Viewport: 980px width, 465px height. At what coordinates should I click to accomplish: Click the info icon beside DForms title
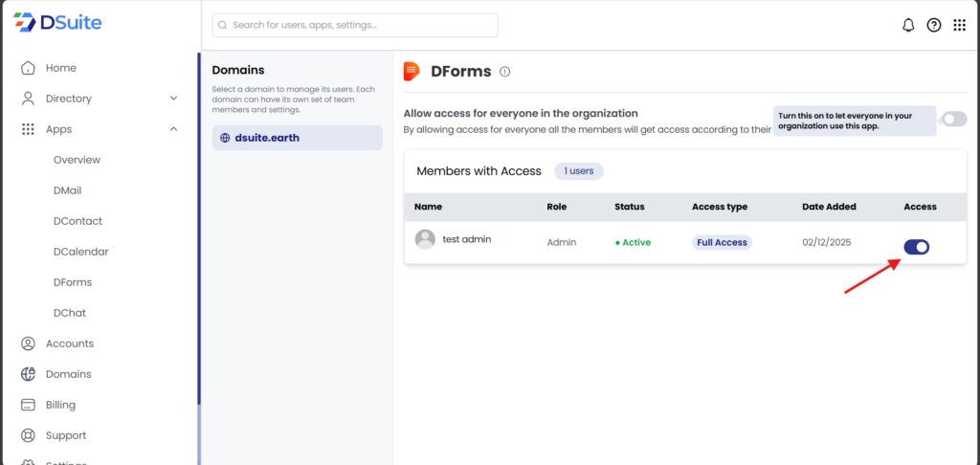click(505, 72)
